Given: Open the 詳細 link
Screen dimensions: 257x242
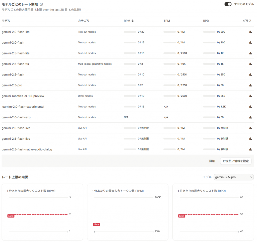Looking at the screenshot, I should [212, 161].
